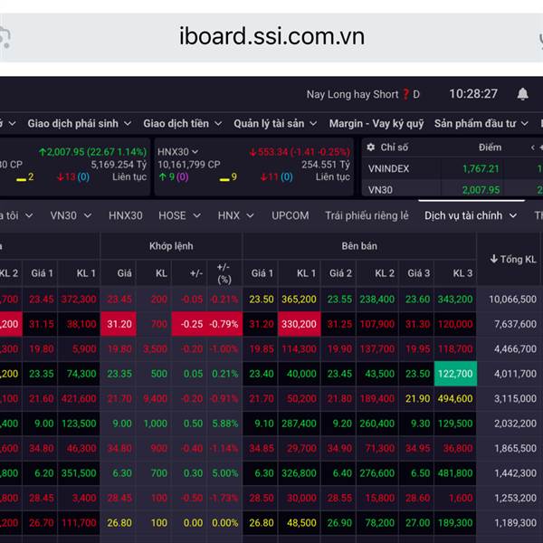Open Giao dịch phái sinh menu
Viewport: 543px width, 543px height.
coord(80,123)
